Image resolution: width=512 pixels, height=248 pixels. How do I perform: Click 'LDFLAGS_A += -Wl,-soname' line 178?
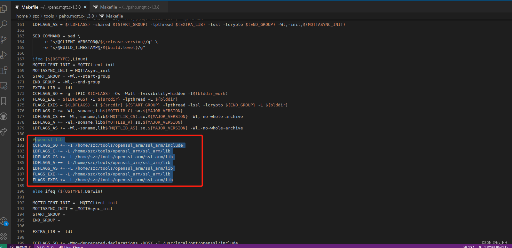tap(107, 122)
